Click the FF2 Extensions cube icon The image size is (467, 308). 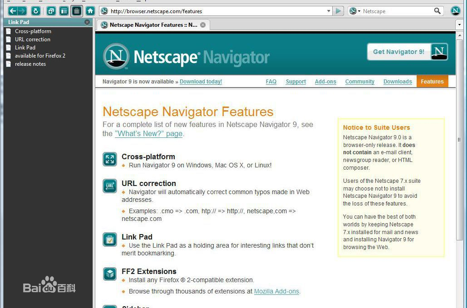(x=110, y=274)
